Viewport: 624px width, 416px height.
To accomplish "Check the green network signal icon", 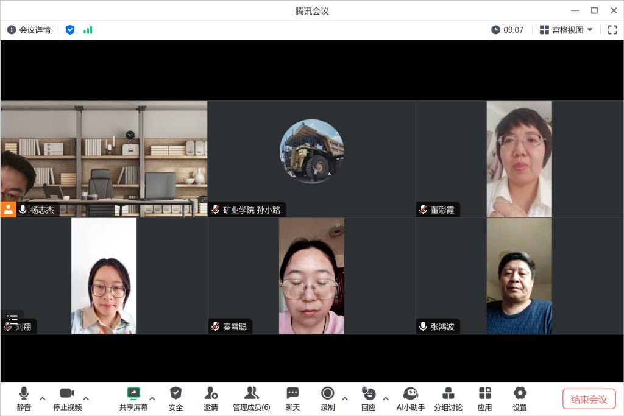I will [x=88, y=30].
